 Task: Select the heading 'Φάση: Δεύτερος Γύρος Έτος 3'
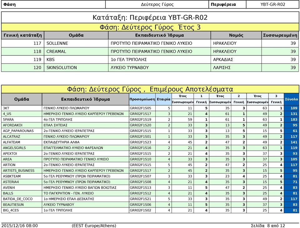pos(150,27)
